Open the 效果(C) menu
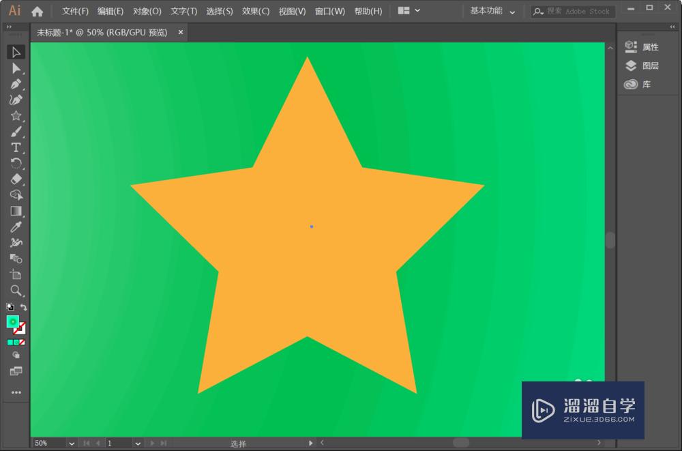Screen dimensions: 682x451 [256, 12]
